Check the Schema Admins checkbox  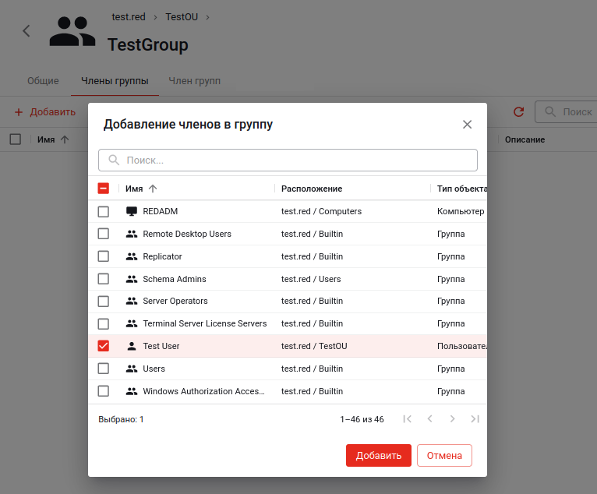(103, 279)
